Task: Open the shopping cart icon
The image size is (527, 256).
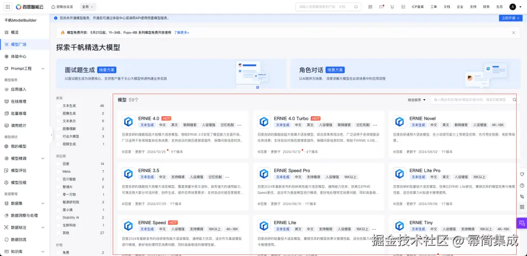Action: coord(392,7)
